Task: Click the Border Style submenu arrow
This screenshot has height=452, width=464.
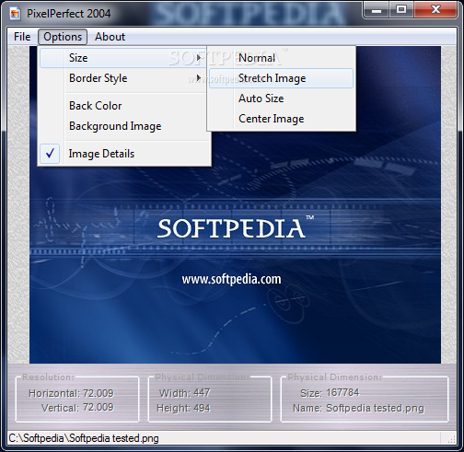Action: (x=199, y=78)
